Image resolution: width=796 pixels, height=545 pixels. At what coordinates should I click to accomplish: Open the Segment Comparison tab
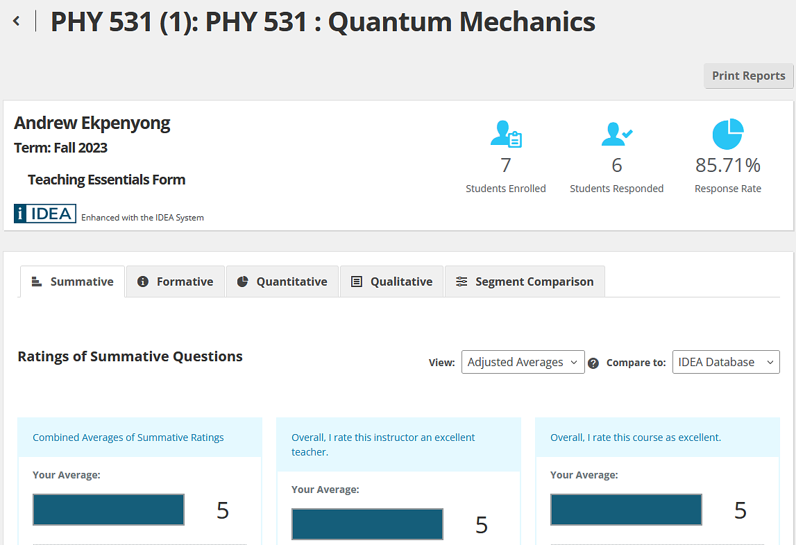pos(525,282)
